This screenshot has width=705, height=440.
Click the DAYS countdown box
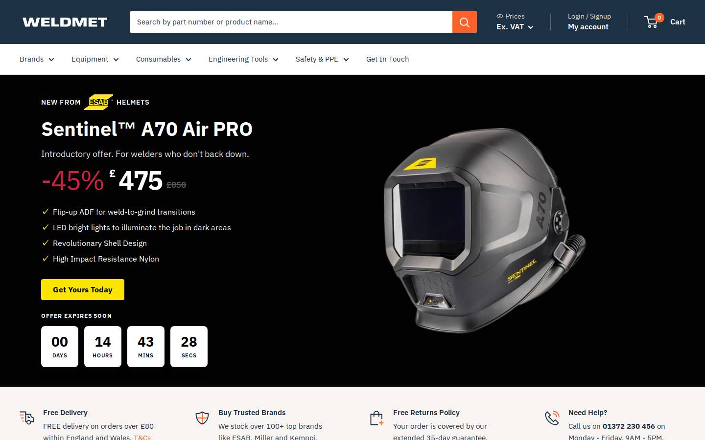pos(60,347)
